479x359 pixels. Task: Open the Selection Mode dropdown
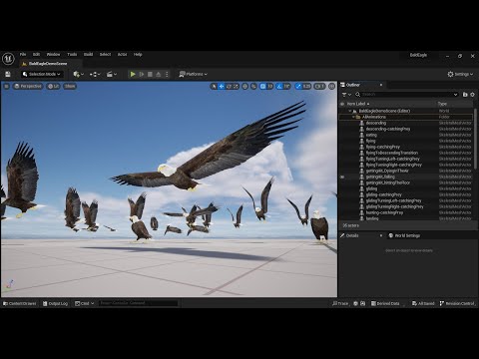tap(41, 74)
